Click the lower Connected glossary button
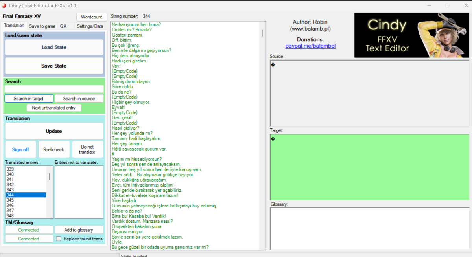Image resolution: width=472 pixels, height=257 pixels. click(29, 239)
